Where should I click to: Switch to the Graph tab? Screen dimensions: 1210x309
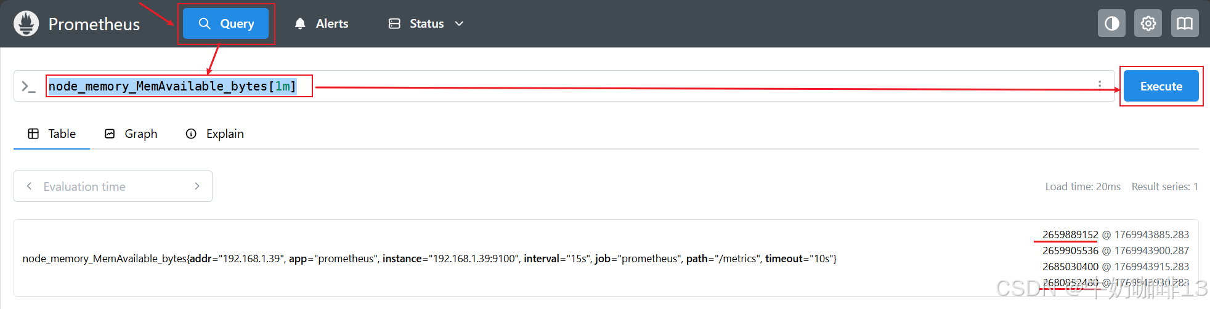tap(131, 134)
